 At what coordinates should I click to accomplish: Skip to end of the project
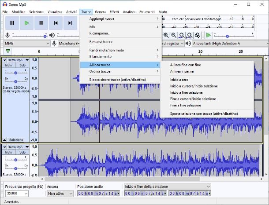point(70,23)
